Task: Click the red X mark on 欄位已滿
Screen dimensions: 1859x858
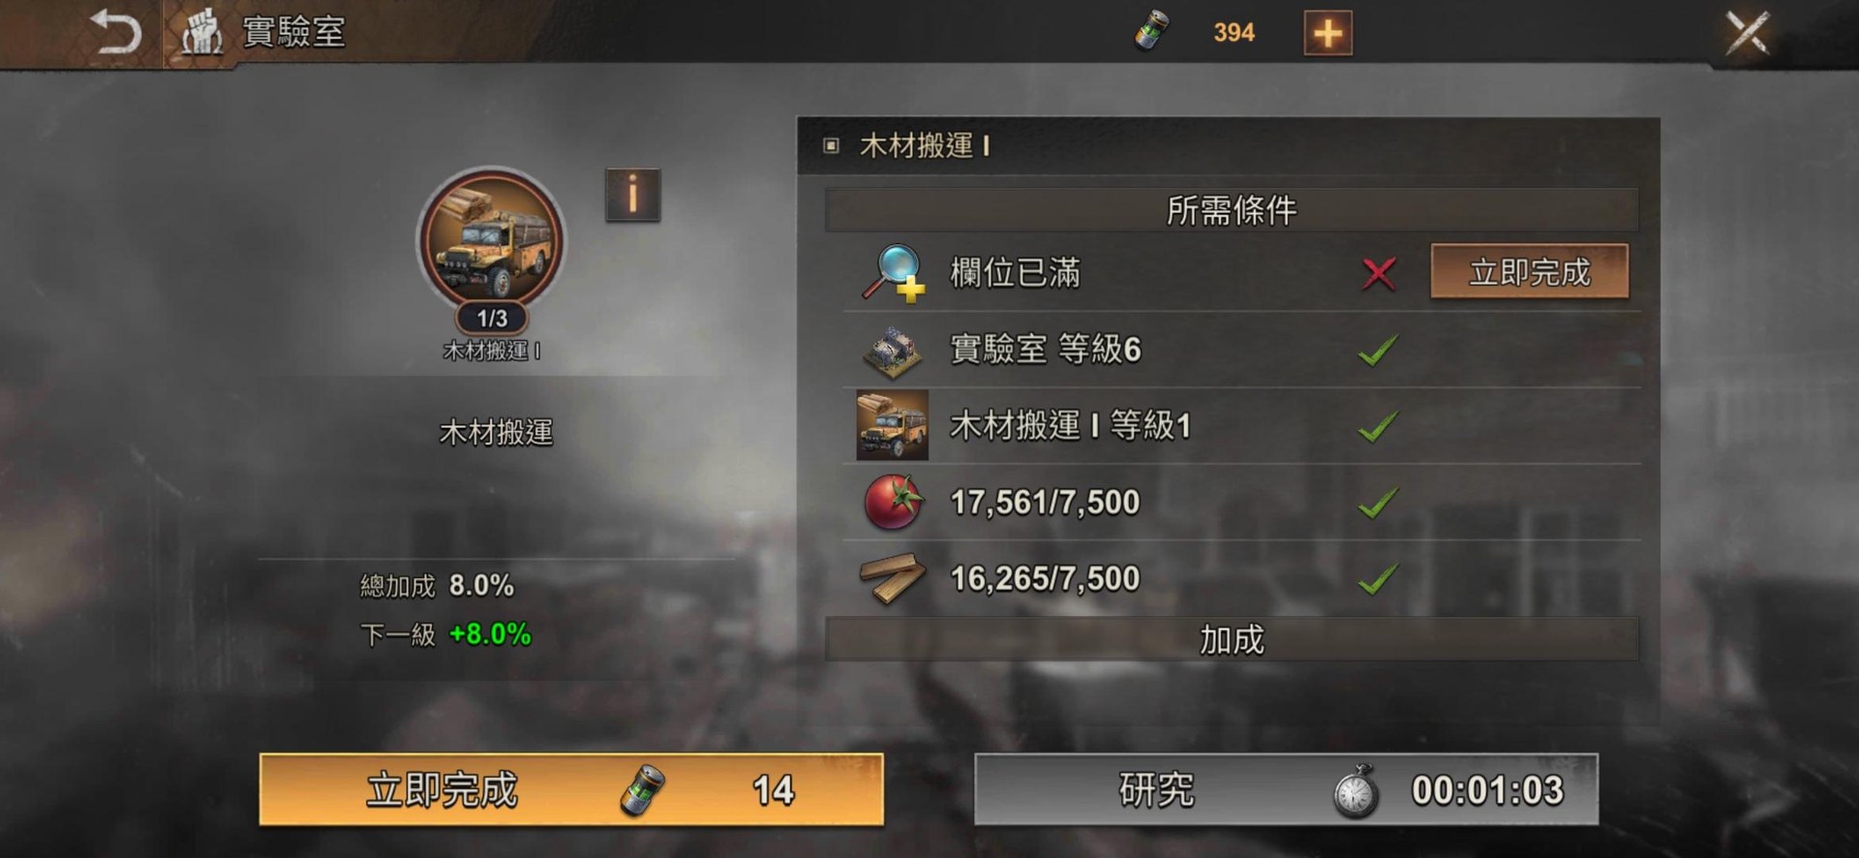Action: pos(1379,273)
